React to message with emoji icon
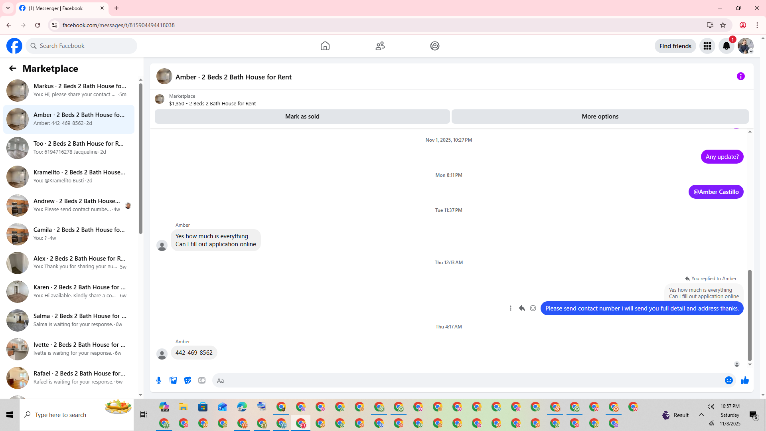The width and height of the screenshot is (766, 431). [533, 308]
